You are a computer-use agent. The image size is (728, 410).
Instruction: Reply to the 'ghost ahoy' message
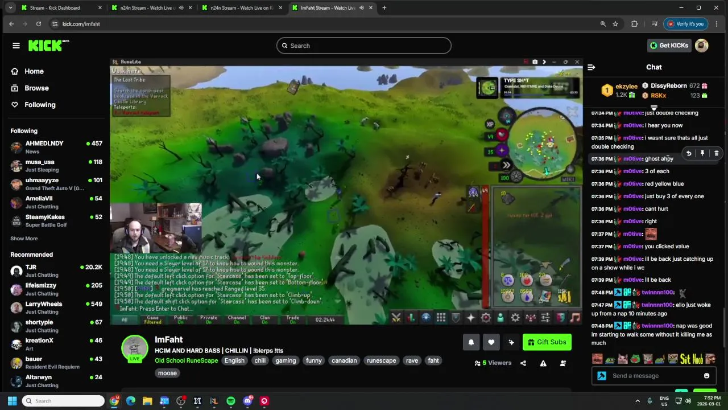tap(688, 153)
